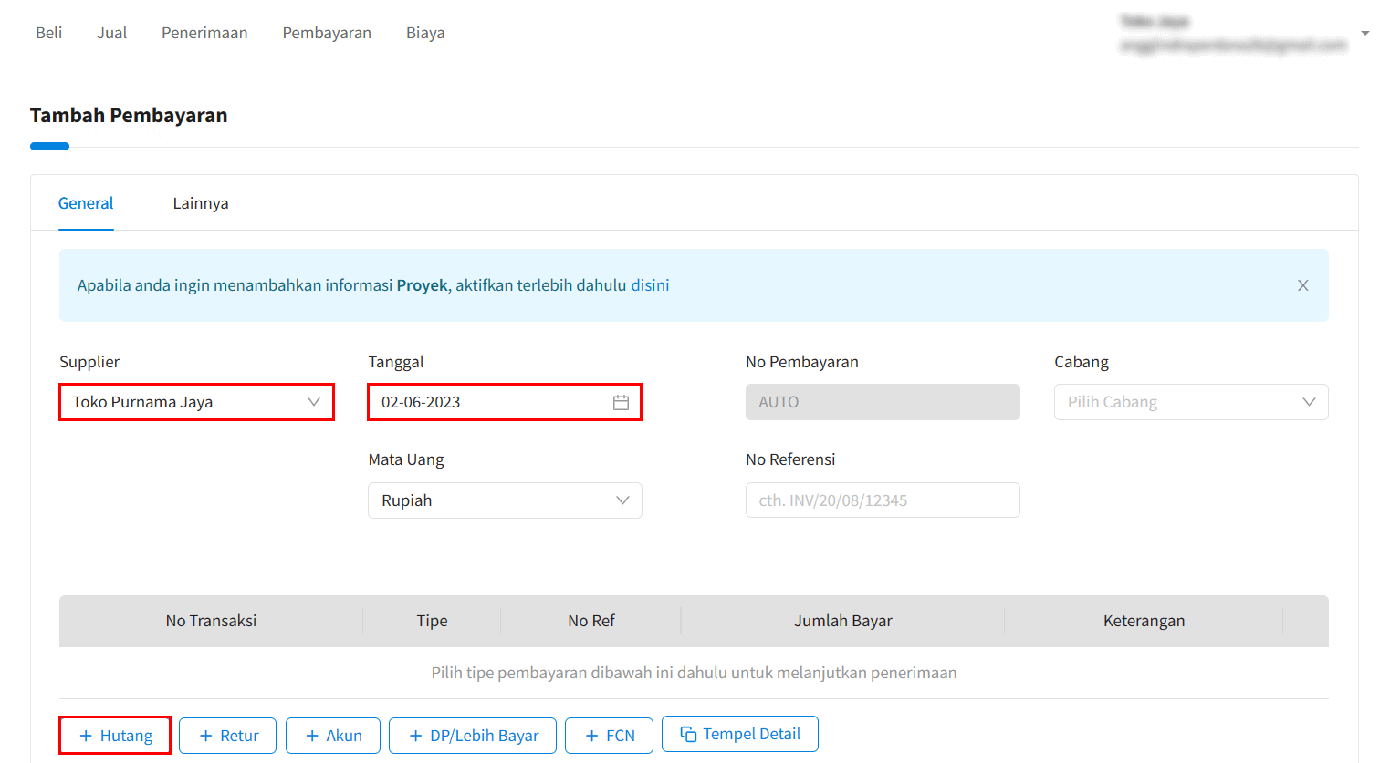Image resolution: width=1390 pixels, height=763 pixels.
Task: Open the Biaya menu
Action: (425, 33)
